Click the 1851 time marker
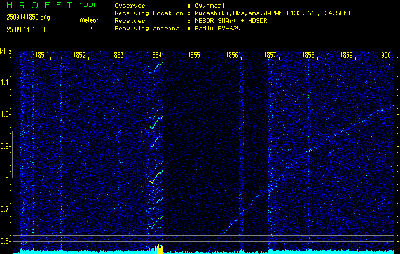The width and height of the screenshot is (400, 254). click(x=41, y=55)
